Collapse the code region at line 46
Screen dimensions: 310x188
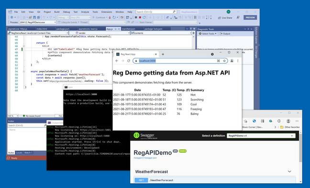24,46
